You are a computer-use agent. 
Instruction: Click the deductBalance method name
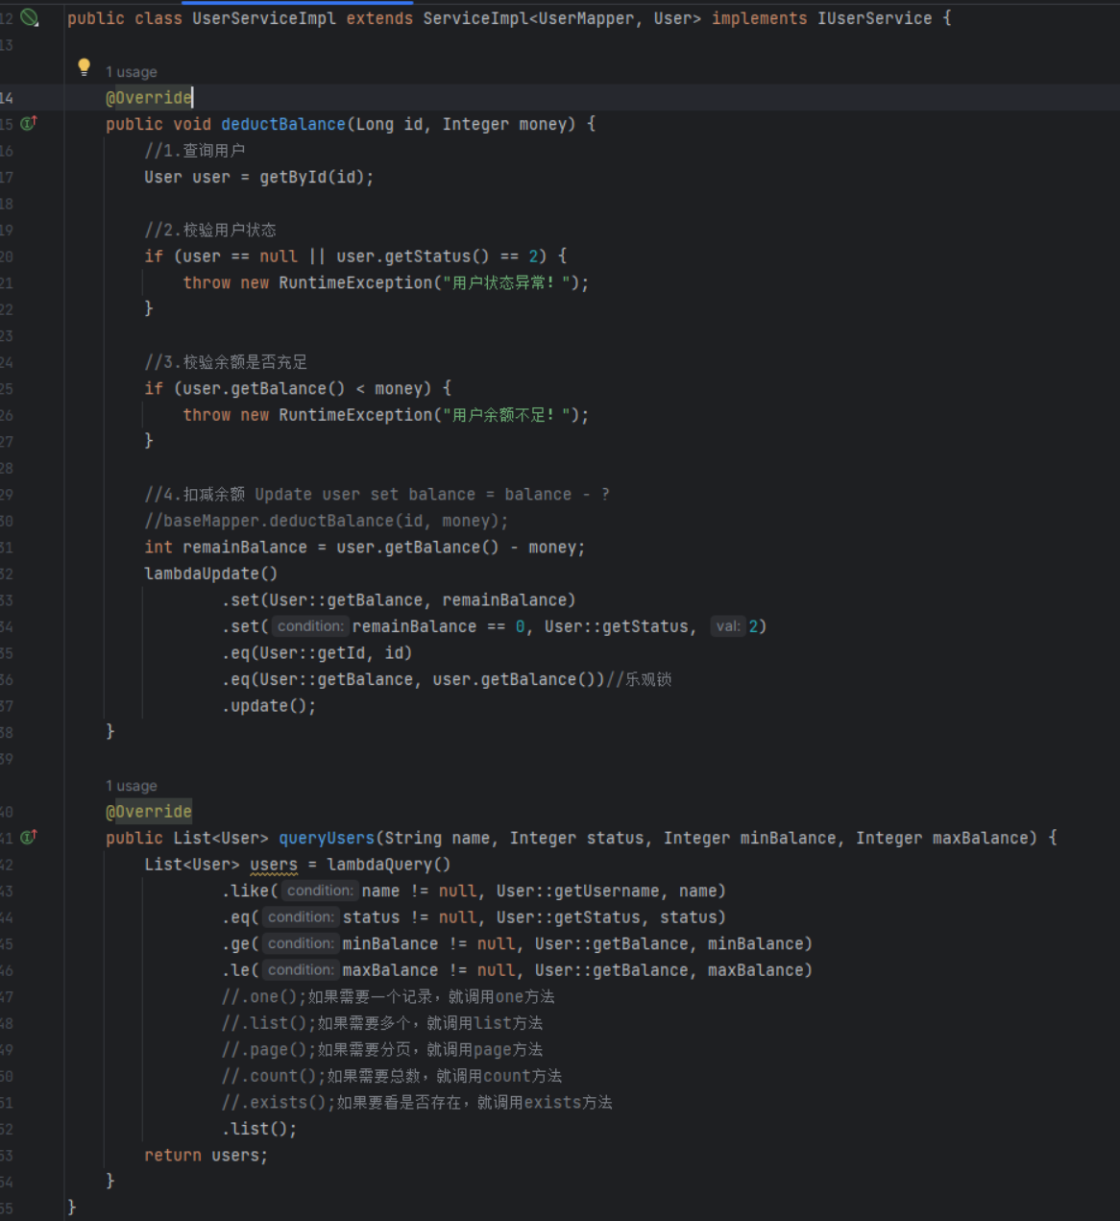[x=282, y=124]
